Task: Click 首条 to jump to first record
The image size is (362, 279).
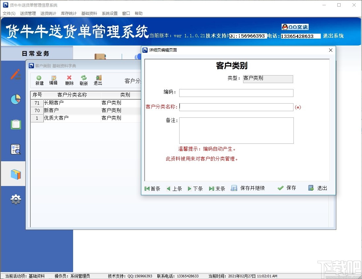Action: pyautogui.click(x=153, y=188)
